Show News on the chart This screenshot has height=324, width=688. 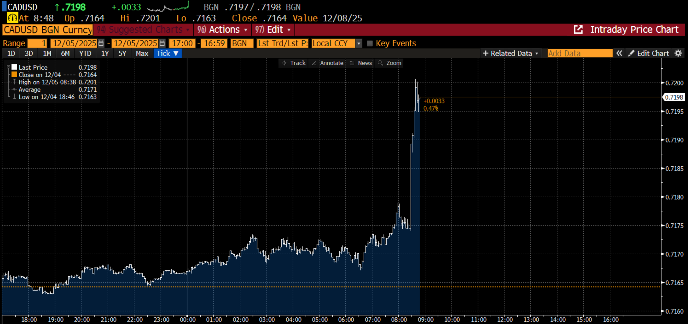(361, 63)
